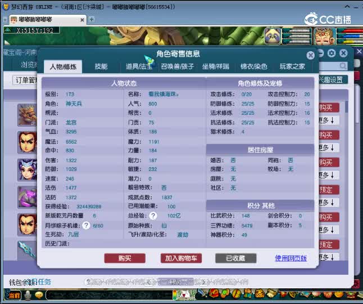Click the panda pet avatar
This screenshot has height=304, width=363.
pyautogui.click(x=273, y=36)
